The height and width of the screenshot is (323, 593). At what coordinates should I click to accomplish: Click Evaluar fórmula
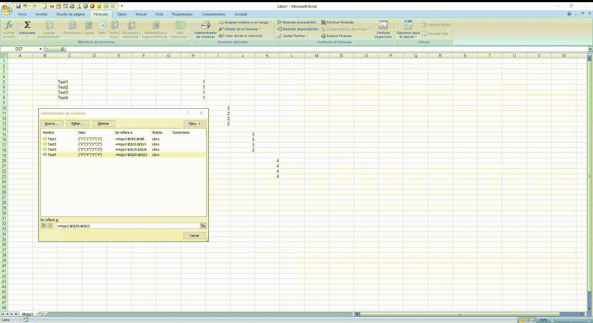pyautogui.click(x=337, y=36)
